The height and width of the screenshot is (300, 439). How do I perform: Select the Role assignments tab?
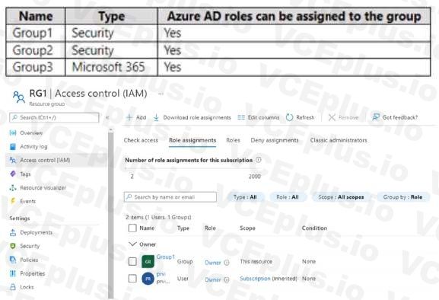pos(192,140)
